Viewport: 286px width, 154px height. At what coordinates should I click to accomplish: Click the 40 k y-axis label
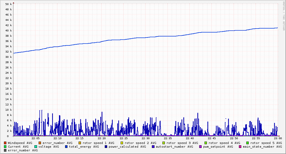9,30
